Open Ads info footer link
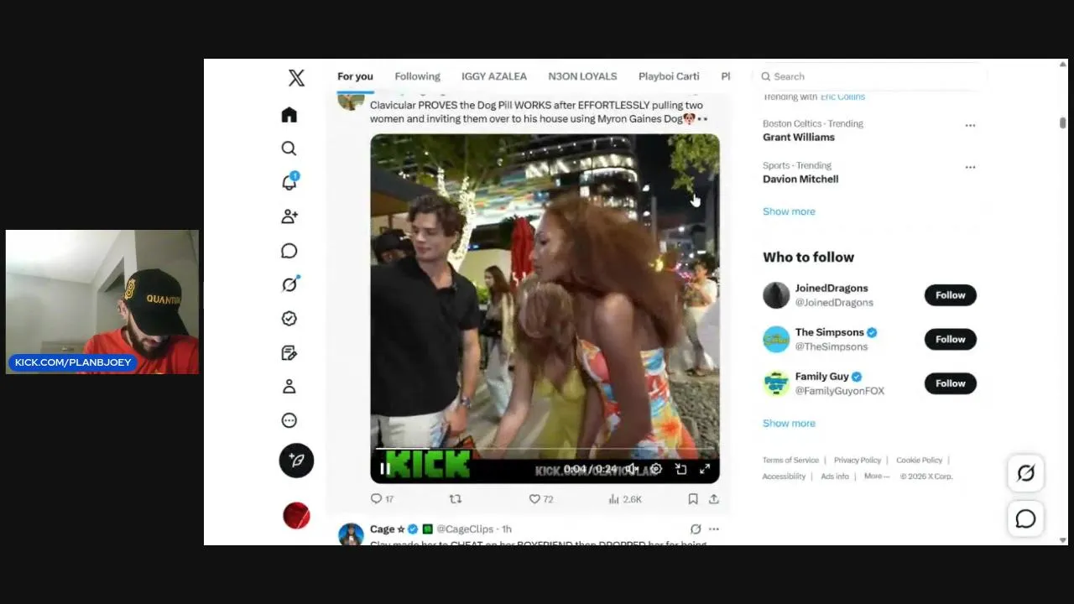The width and height of the screenshot is (1074, 604). [836, 476]
